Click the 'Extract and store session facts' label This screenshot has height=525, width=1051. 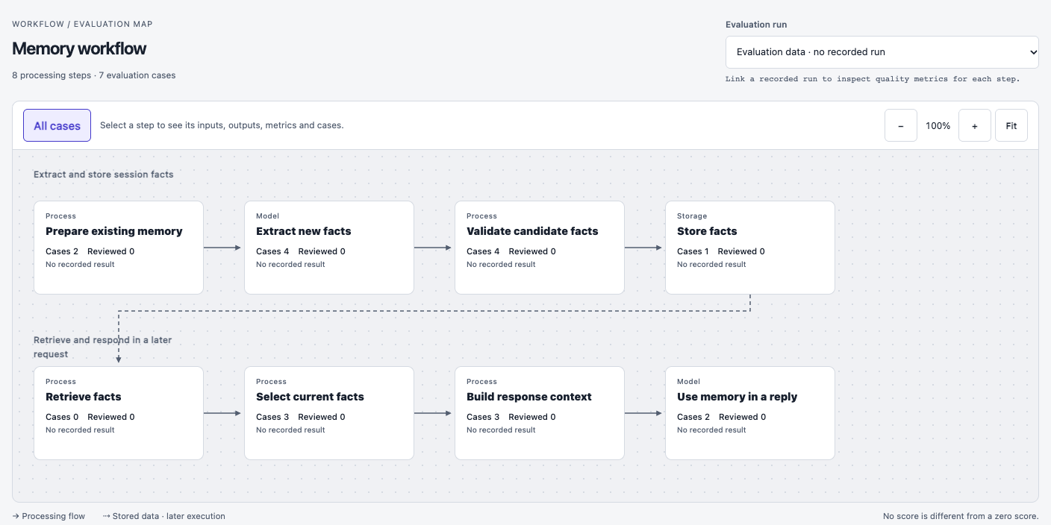pos(103,175)
